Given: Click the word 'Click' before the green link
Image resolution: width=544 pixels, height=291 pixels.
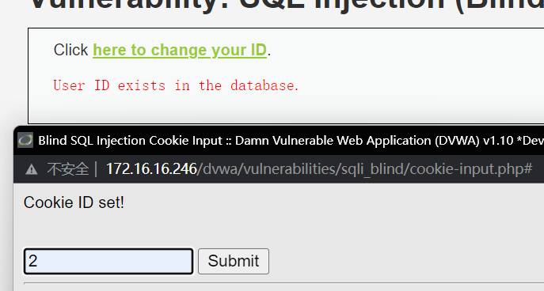Looking at the screenshot, I should [70, 51].
